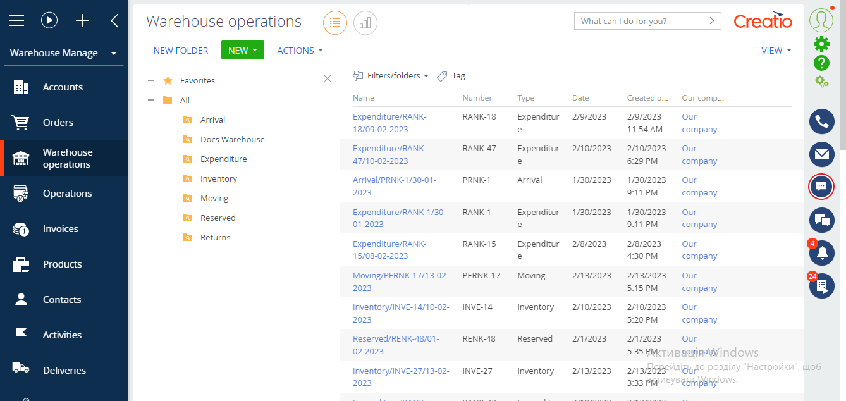This screenshot has height=401, width=846.
Task: Open notifications bell icon
Action: (x=822, y=254)
